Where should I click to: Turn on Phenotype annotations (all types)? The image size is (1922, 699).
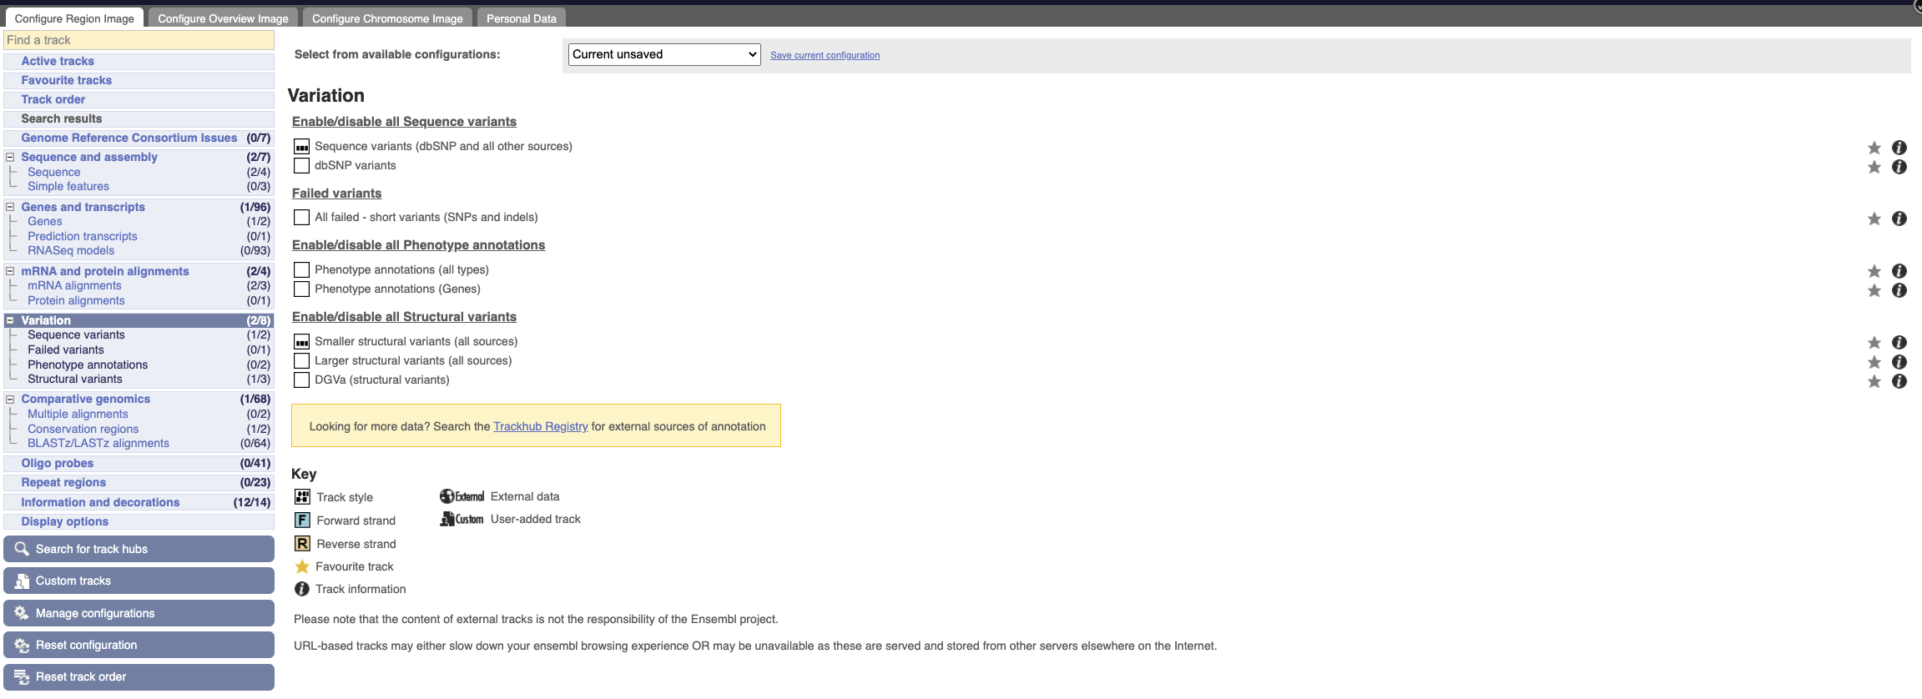pos(301,270)
